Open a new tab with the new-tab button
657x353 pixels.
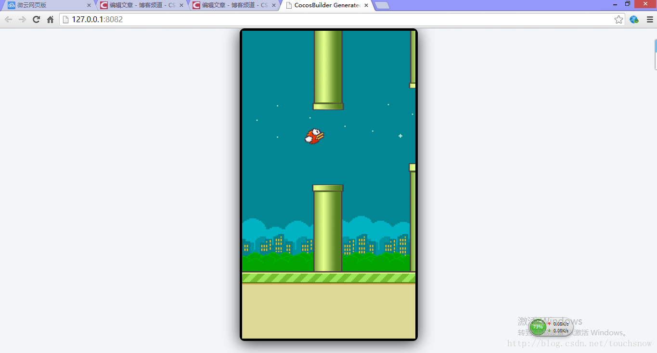click(x=382, y=5)
